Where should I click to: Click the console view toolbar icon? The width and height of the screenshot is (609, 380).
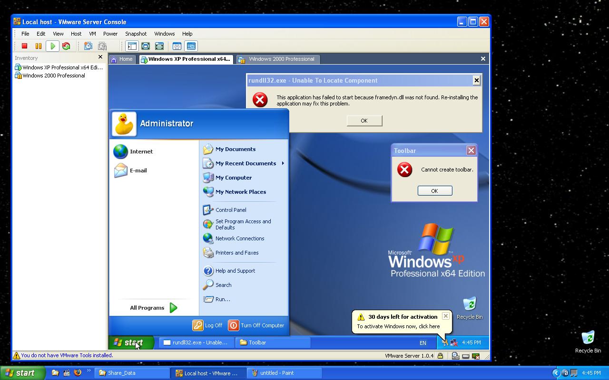pos(191,46)
